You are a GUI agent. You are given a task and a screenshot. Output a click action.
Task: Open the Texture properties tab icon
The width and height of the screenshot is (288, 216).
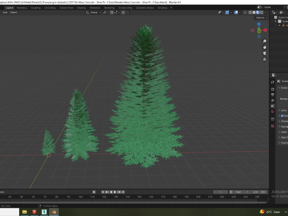point(272,126)
